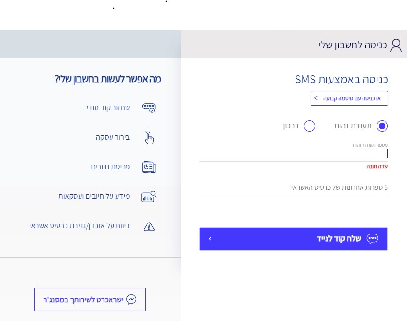The image size is (407, 321).
Task: Open מידע על חיובים ועסקאות
Action: click(x=94, y=196)
